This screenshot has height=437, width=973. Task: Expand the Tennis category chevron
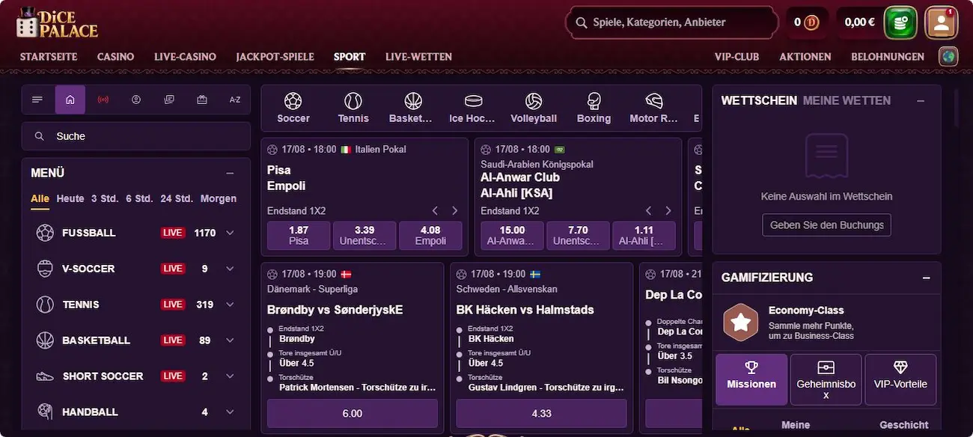click(230, 305)
